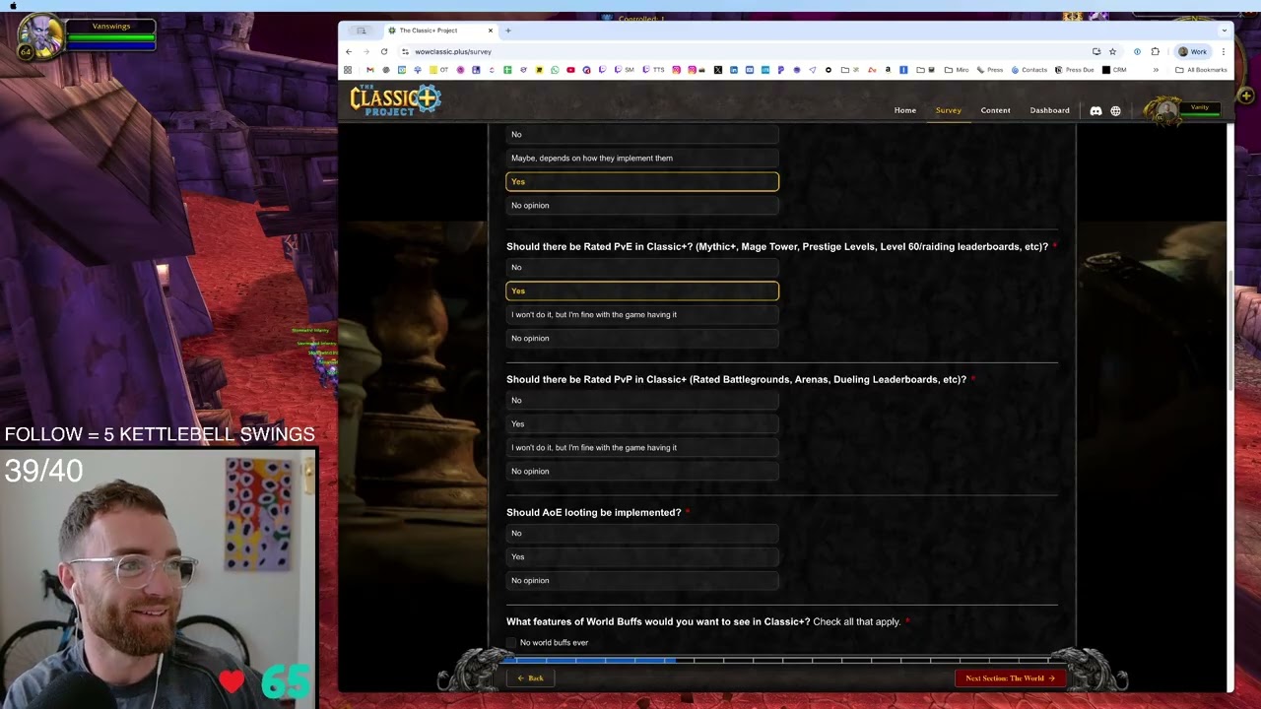Click the survey progress bar
The image size is (1261, 709).
coord(781,660)
